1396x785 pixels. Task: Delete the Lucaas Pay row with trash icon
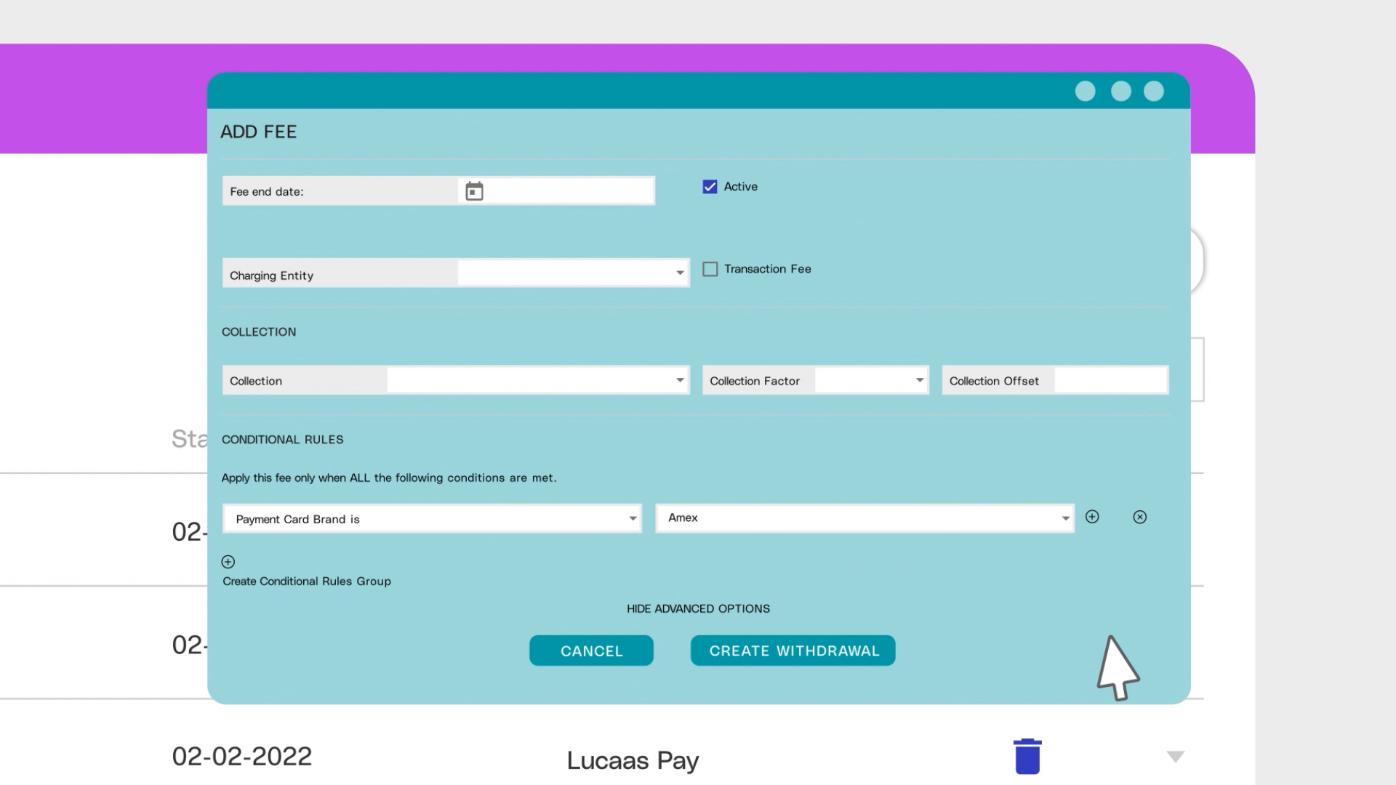click(1027, 757)
